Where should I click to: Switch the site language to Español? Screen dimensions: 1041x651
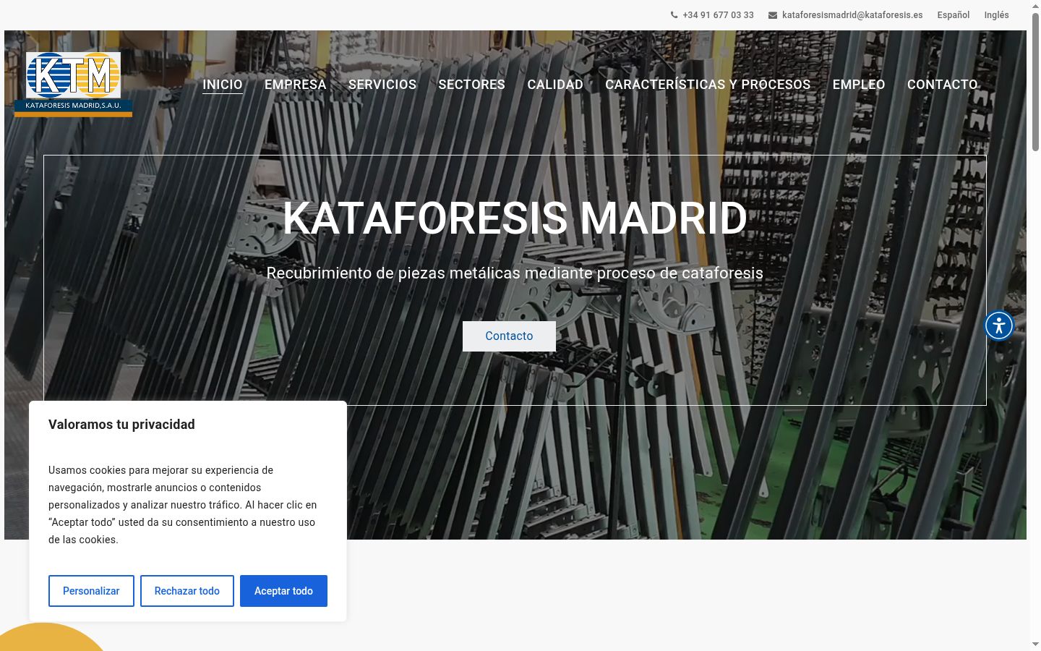click(x=954, y=15)
